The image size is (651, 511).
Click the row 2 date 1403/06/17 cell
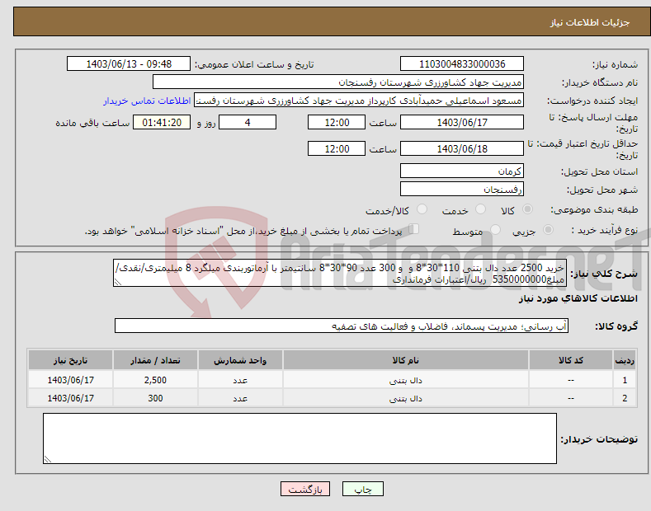(71, 398)
